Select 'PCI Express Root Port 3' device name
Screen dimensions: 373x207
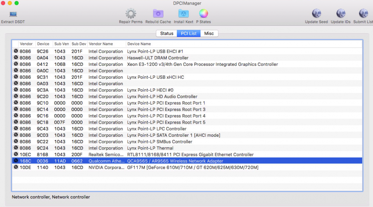166,109
